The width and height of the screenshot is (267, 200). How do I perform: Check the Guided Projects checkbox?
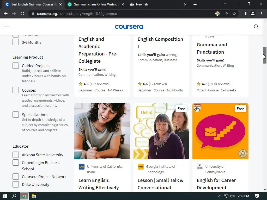click(x=16, y=66)
